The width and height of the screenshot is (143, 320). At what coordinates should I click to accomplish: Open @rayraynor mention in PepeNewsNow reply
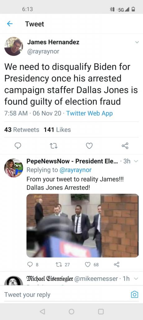pos(75,170)
